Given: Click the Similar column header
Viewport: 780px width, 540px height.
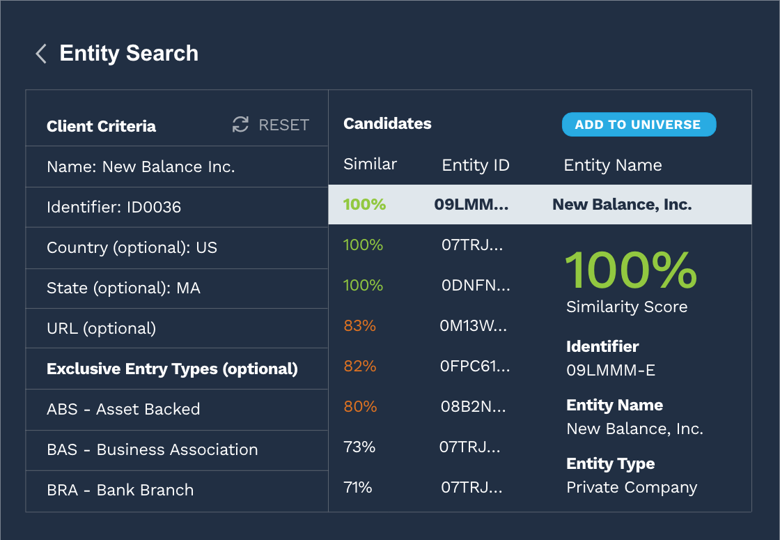Looking at the screenshot, I should 370,164.
